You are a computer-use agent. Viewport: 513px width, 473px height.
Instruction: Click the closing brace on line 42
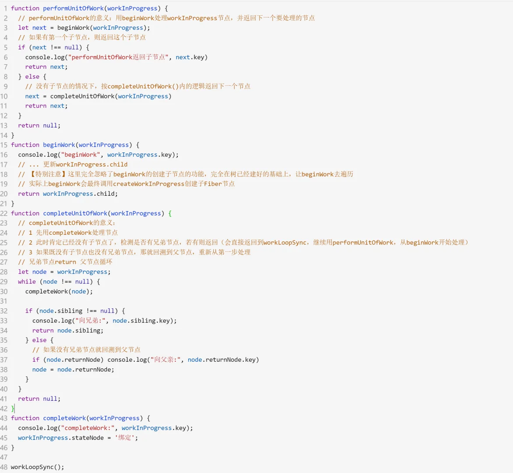[x=13, y=408]
